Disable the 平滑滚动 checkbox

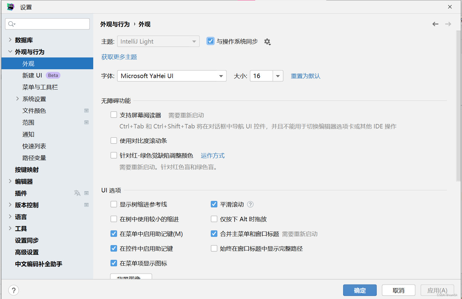point(214,204)
